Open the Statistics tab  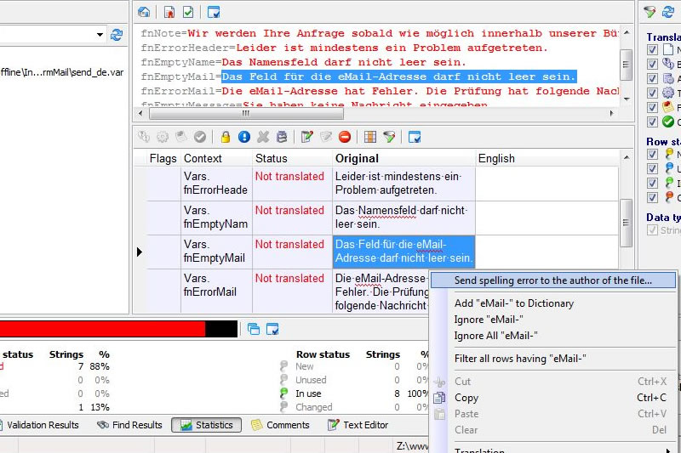206,425
